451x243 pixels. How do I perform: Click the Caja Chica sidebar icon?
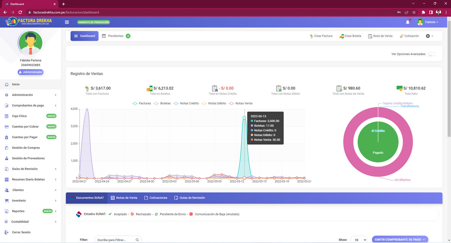coord(6,116)
